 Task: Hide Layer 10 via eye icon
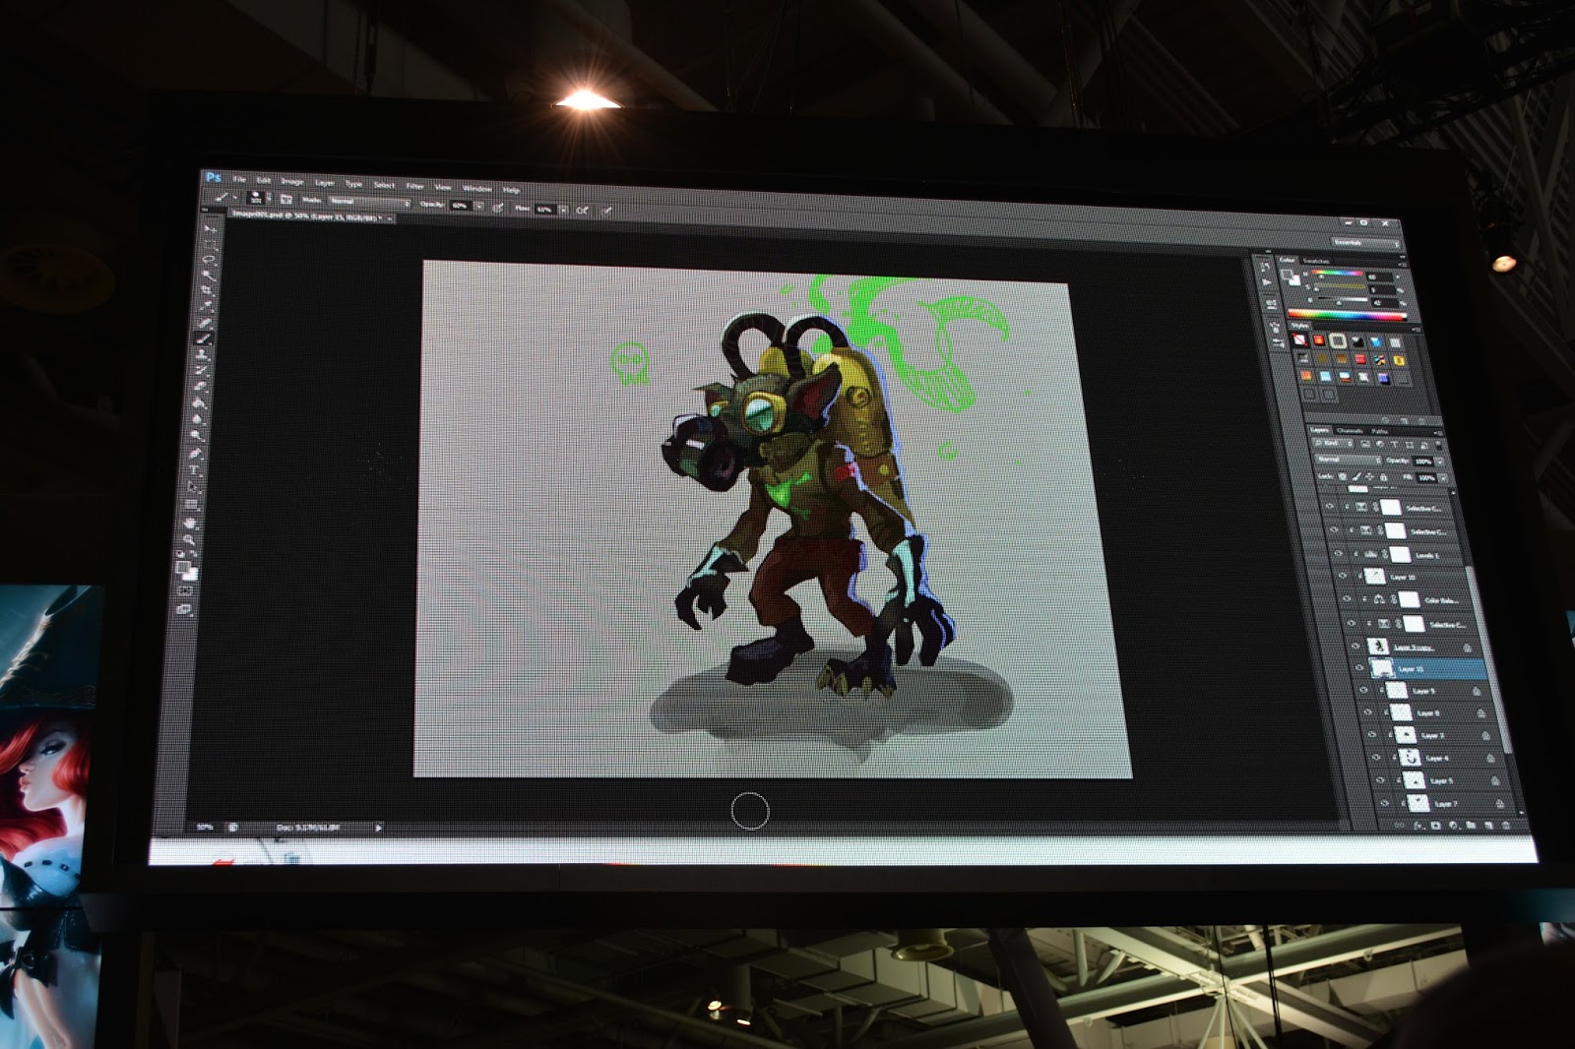pos(1342,577)
